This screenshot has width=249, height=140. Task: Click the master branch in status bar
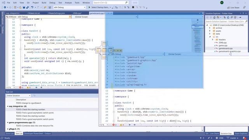point(233,138)
